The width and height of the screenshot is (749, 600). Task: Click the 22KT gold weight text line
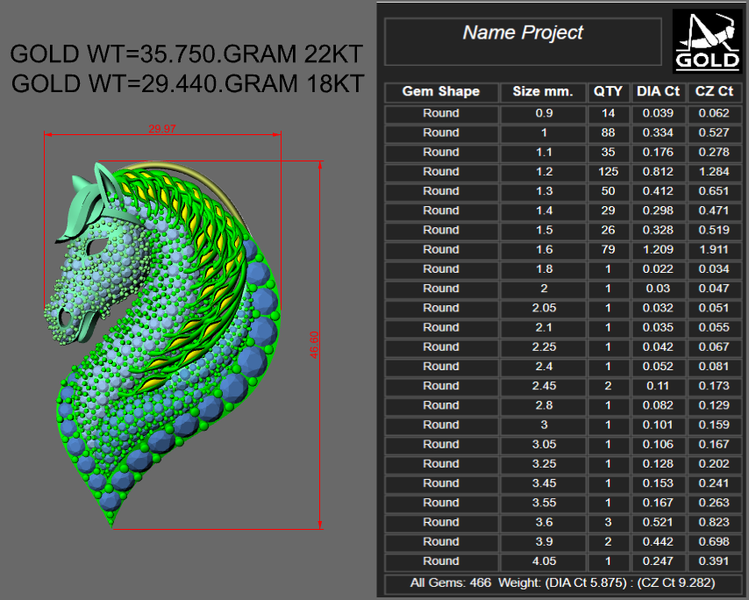[x=186, y=54]
